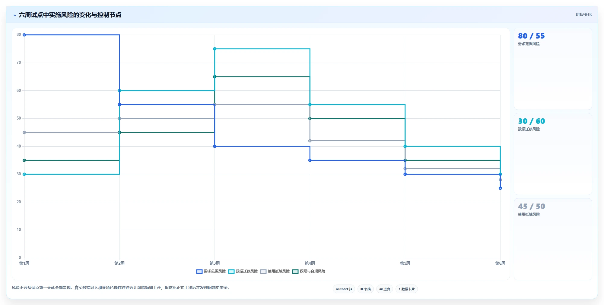Click the 80 y-axis tick label
This screenshot has height=305, width=604.
click(x=19, y=35)
